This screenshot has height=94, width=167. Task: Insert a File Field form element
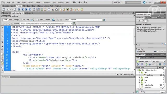click(45, 9)
